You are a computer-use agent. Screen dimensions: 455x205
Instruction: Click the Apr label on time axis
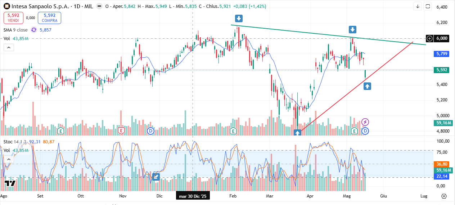(x=310, y=196)
